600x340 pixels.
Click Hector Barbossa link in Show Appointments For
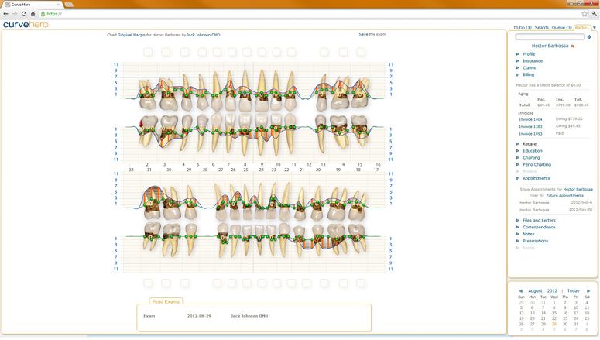(x=578, y=190)
